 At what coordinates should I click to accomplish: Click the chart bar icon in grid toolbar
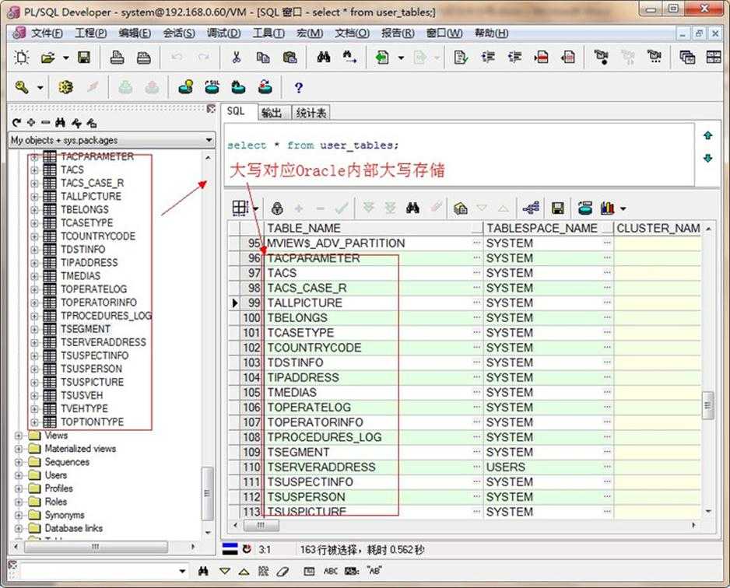(607, 208)
